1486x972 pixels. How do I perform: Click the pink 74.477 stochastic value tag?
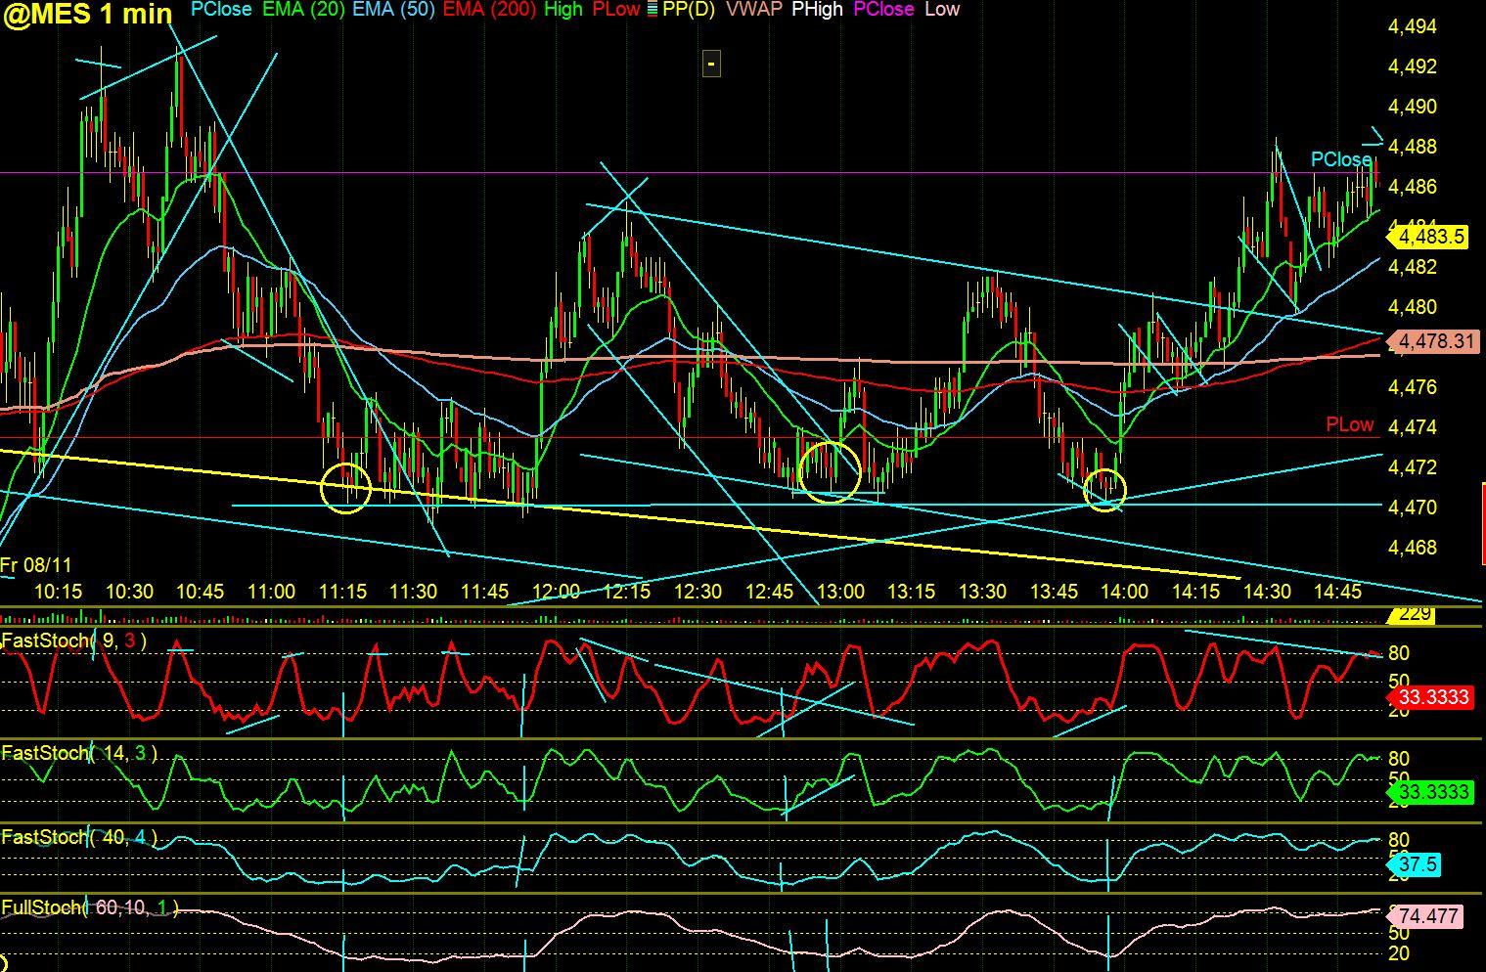pyautogui.click(x=1426, y=917)
